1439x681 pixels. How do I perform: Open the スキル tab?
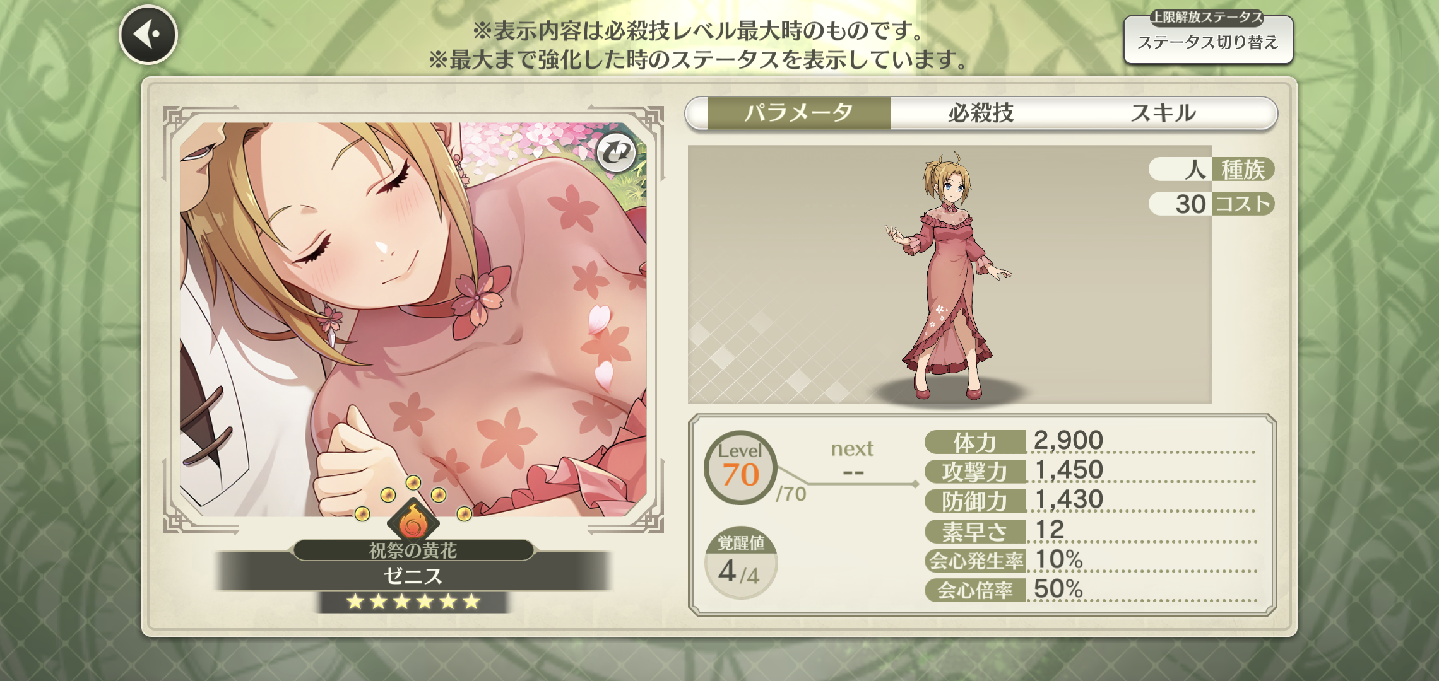pyautogui.click(x=1163, y=113)
